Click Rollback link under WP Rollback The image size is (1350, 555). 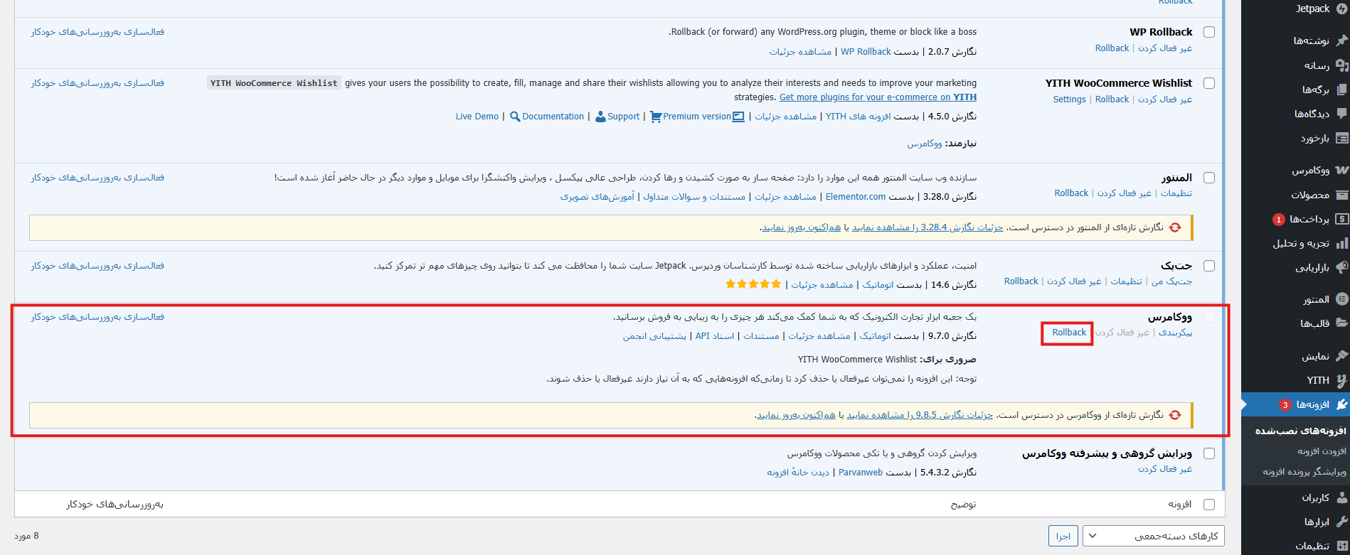tap(1112, 48)
